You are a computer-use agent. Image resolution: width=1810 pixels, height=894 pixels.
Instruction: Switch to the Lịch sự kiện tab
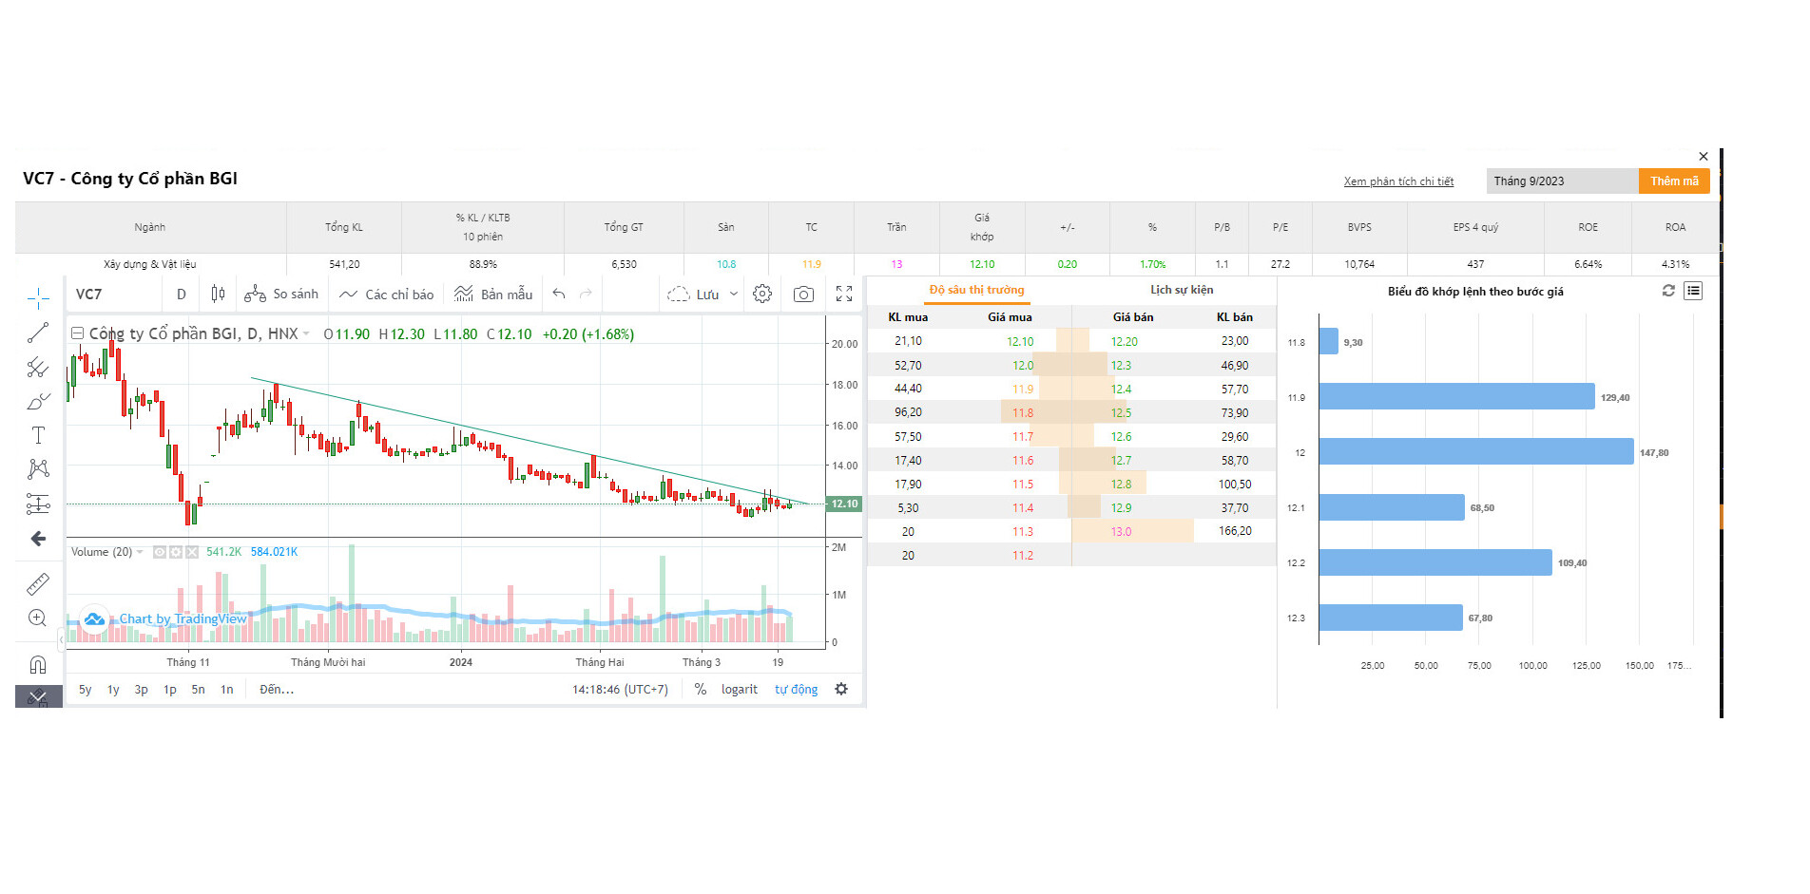click(1182, 290)
